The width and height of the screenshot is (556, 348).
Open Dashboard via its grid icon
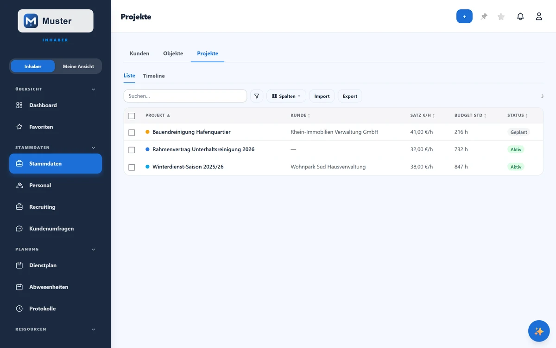point(19,105)
